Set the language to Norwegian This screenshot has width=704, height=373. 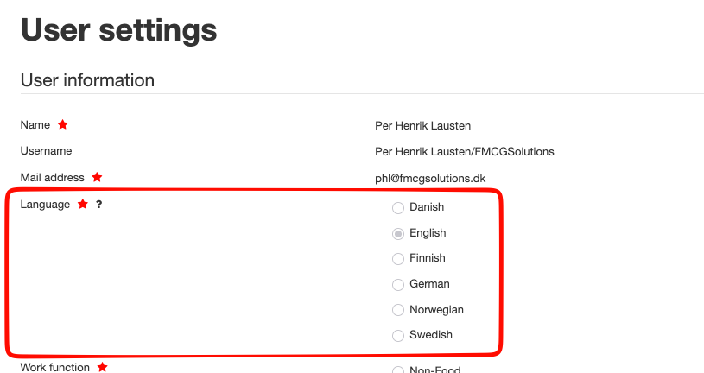(398, 310)
